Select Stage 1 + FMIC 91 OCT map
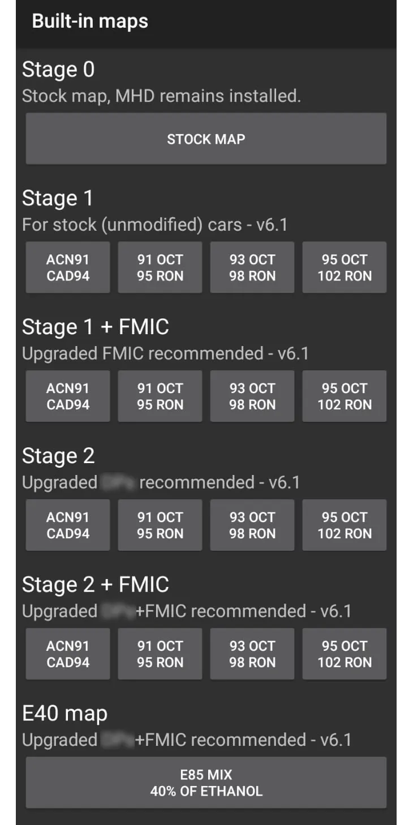 click(x=160, y=396)
